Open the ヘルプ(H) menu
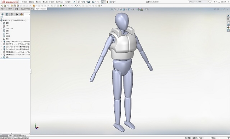Screen dimensions: 230x139 (x=67, y=2)
